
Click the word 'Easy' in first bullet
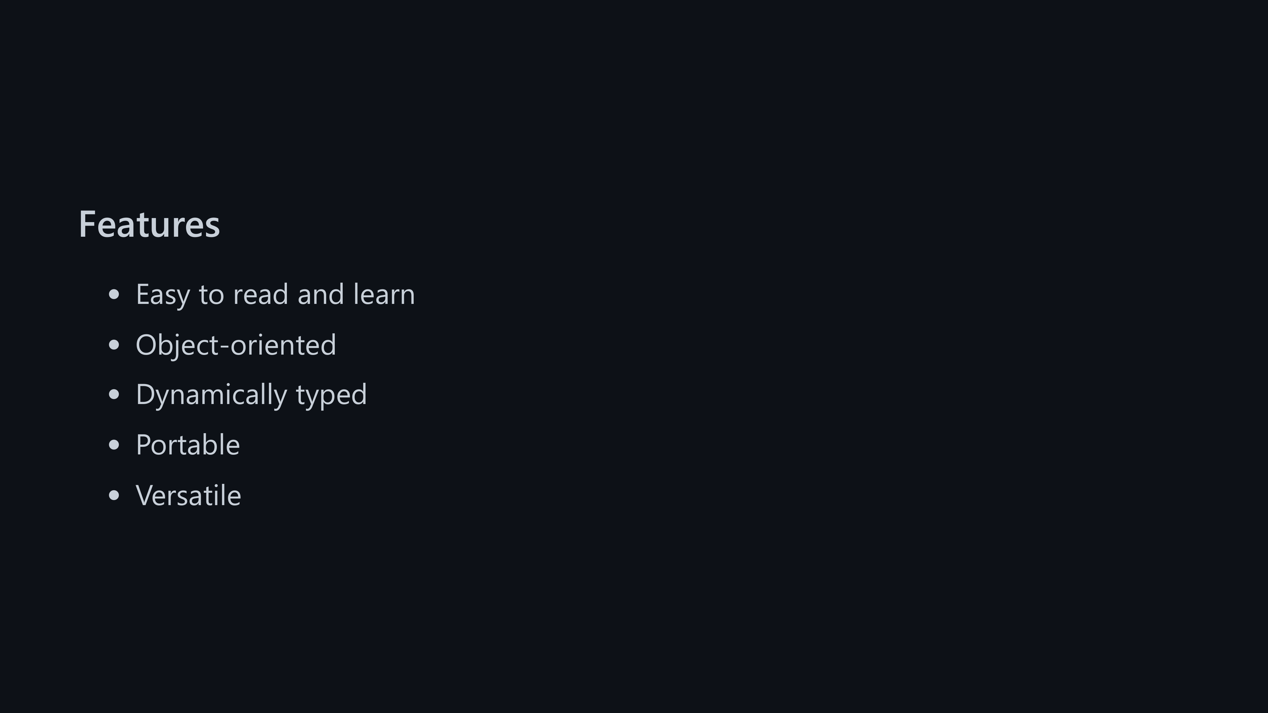click(x=162, y=294)
